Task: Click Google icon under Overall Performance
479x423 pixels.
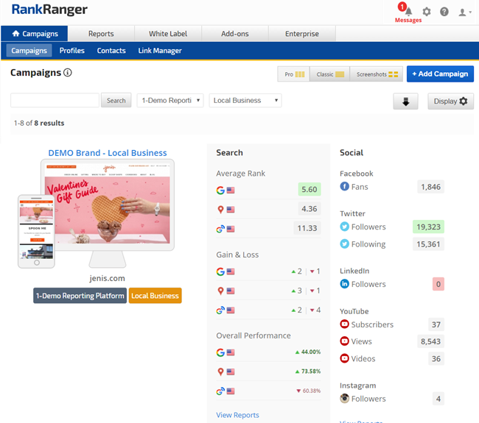Action: [220, 352]
